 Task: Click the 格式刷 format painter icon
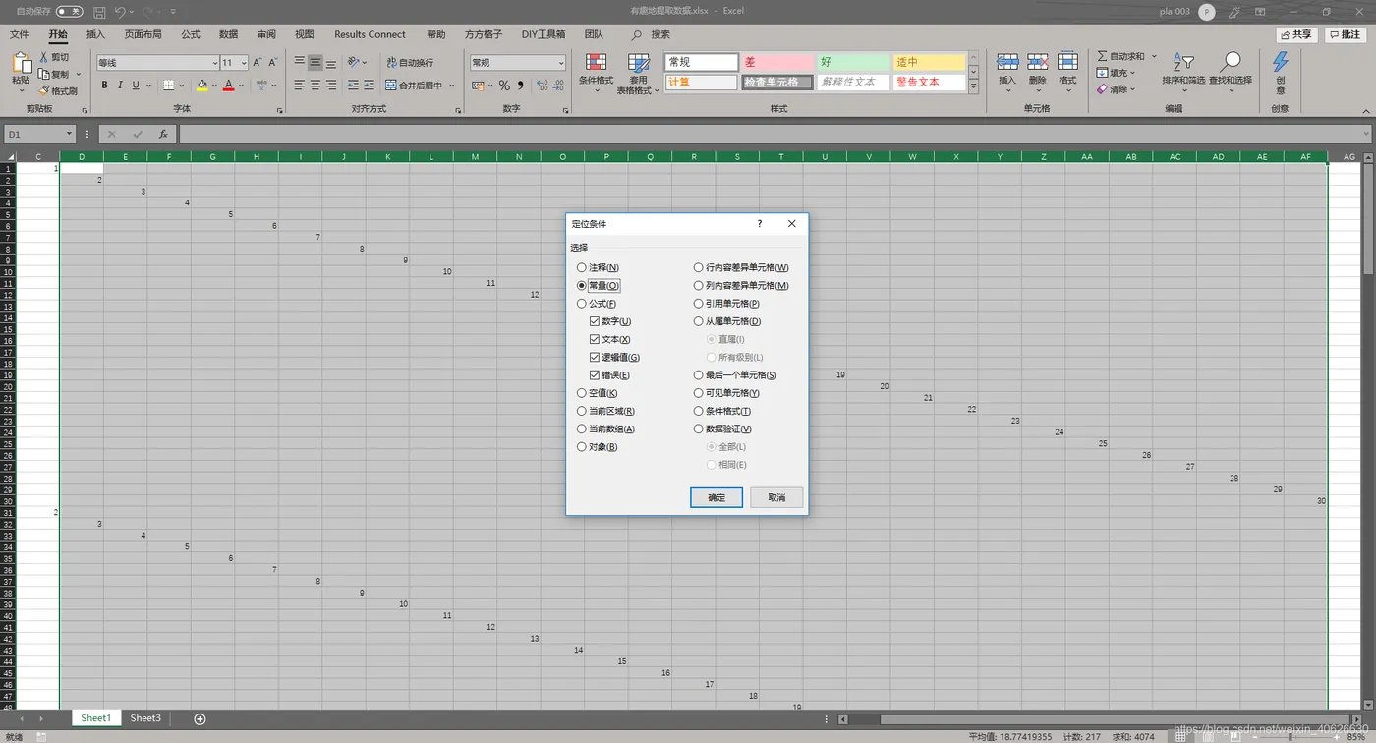click(x=44, y=90)
